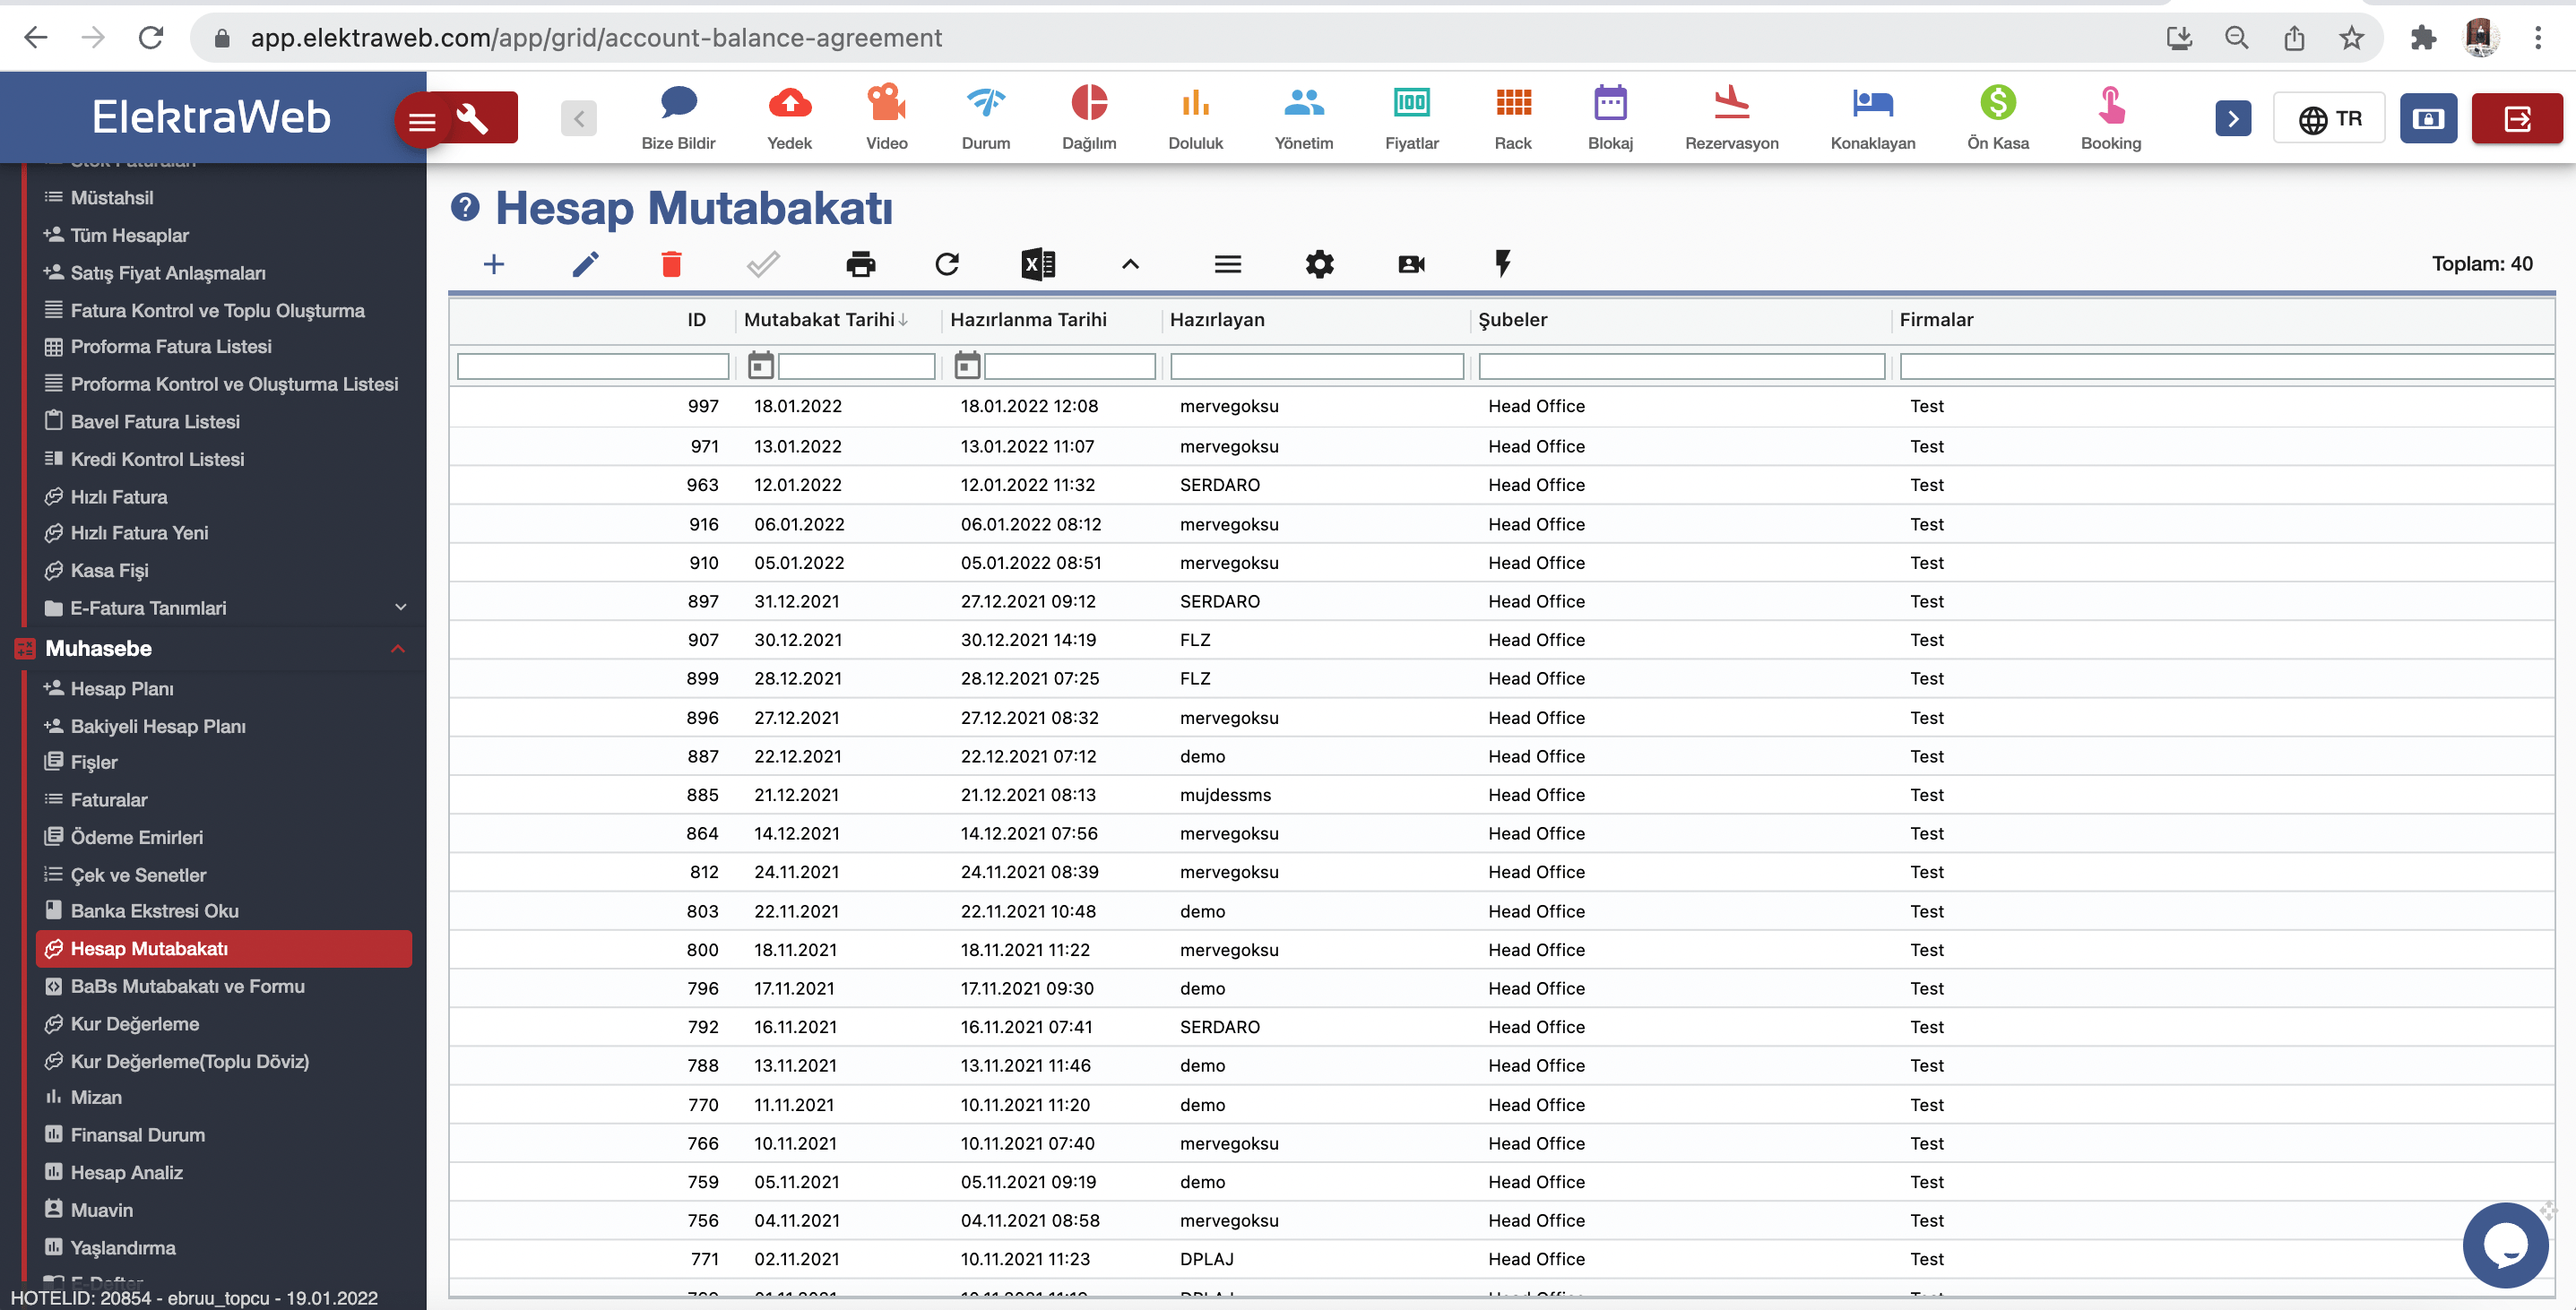
Task: Open the live chat bubble
Action: pos(2505,1244)
